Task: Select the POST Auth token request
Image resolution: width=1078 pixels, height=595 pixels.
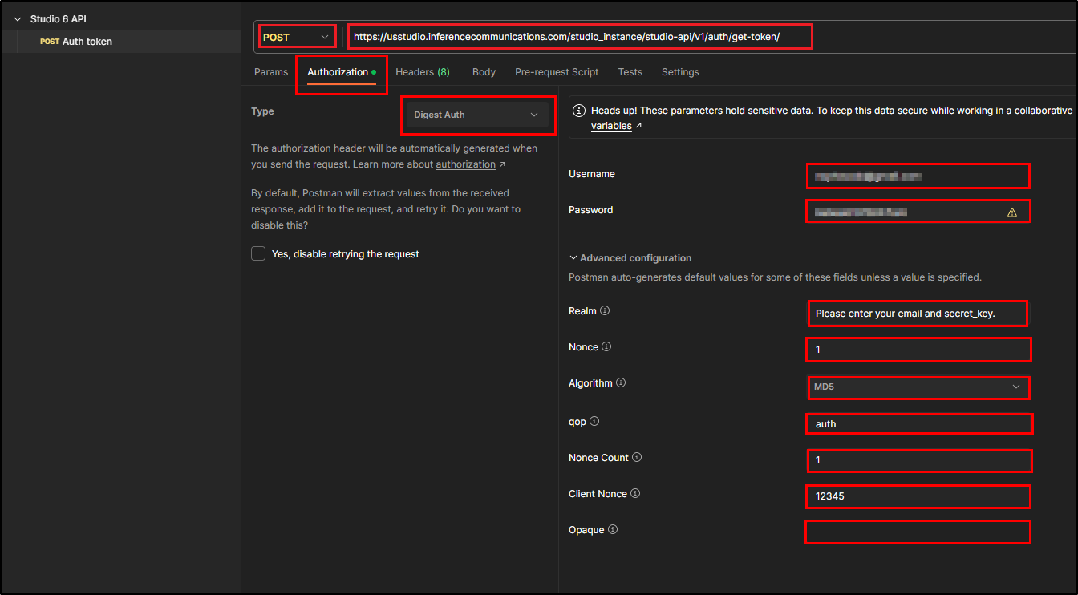Action: point(120,42)
